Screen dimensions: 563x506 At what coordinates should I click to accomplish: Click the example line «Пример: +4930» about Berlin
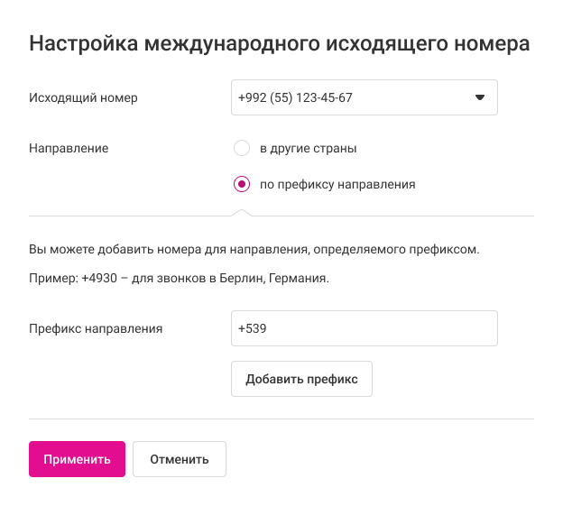point(179,278)
